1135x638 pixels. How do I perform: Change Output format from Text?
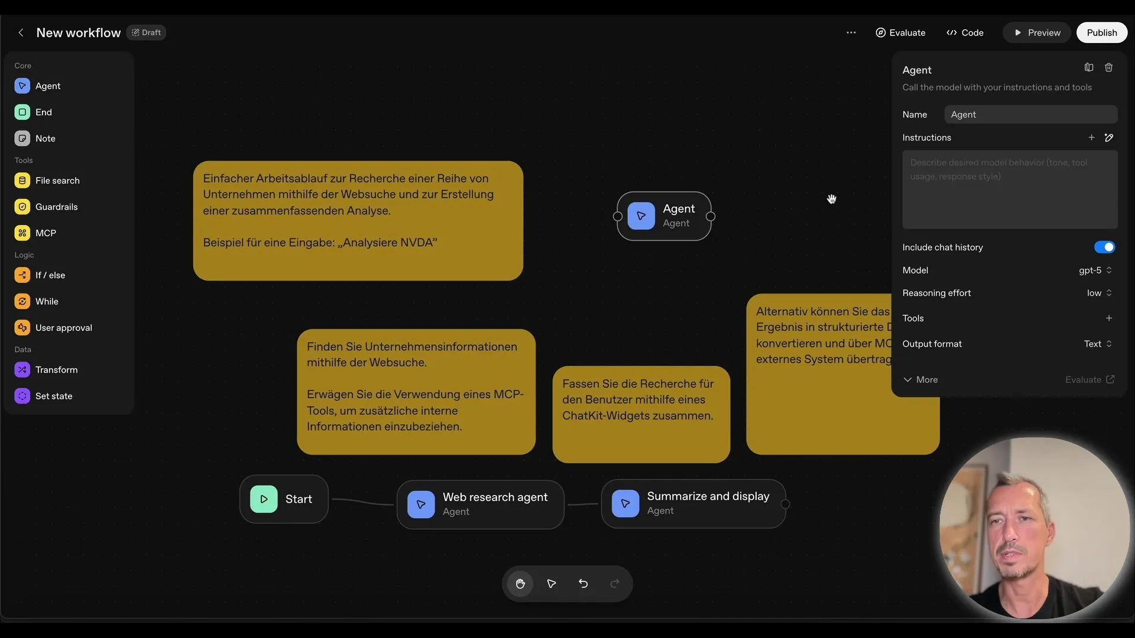(x=1097, y=344)
